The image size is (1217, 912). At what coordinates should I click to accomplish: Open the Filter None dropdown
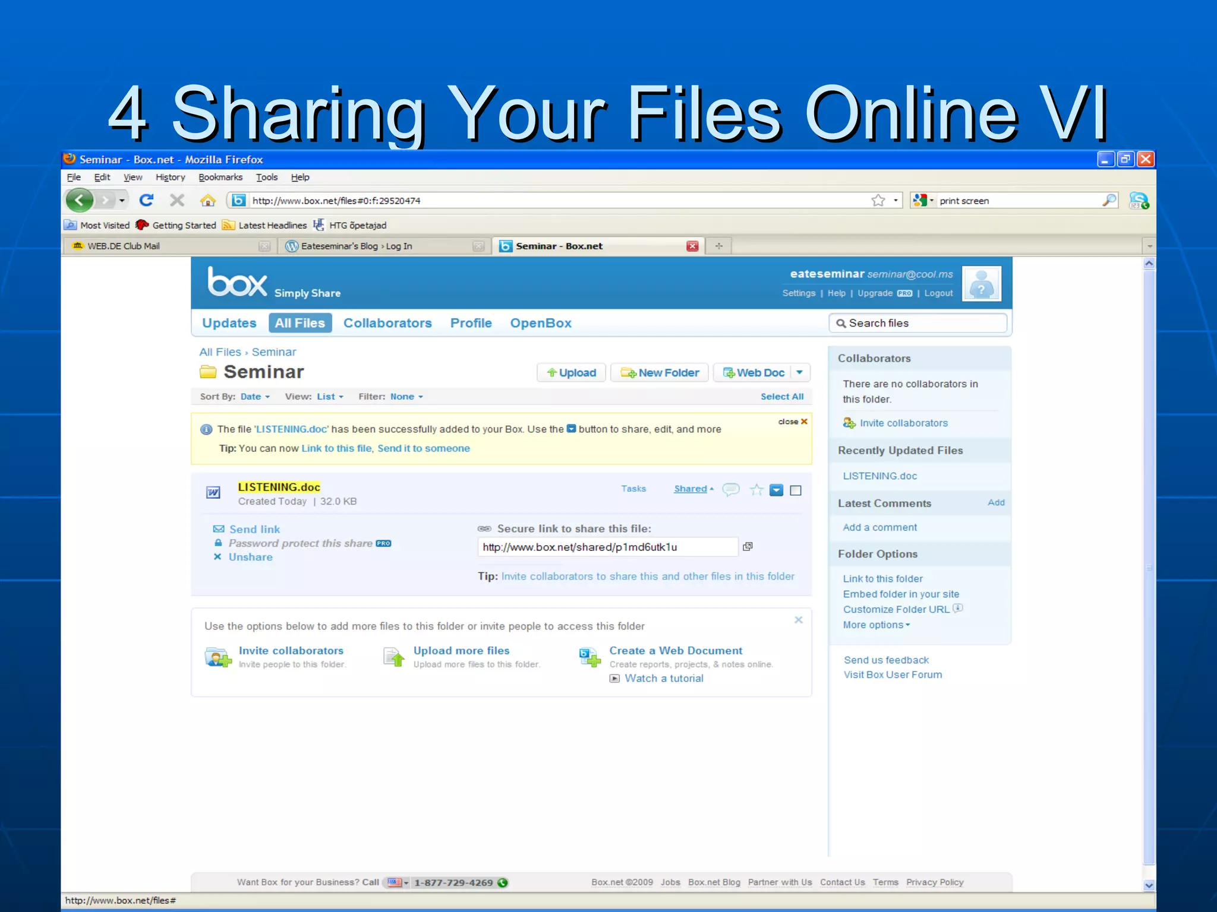(x=407, y=397)
